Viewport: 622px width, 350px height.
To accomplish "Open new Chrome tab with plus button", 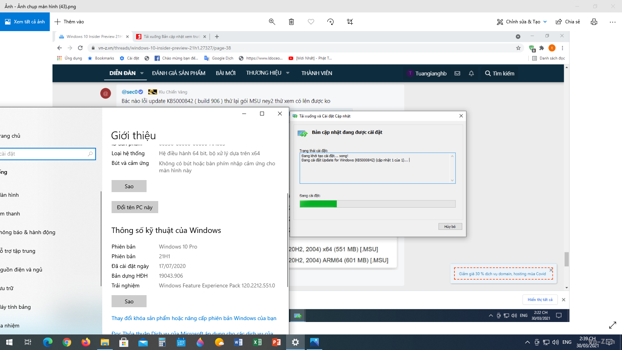I will [x=217, y=37].
